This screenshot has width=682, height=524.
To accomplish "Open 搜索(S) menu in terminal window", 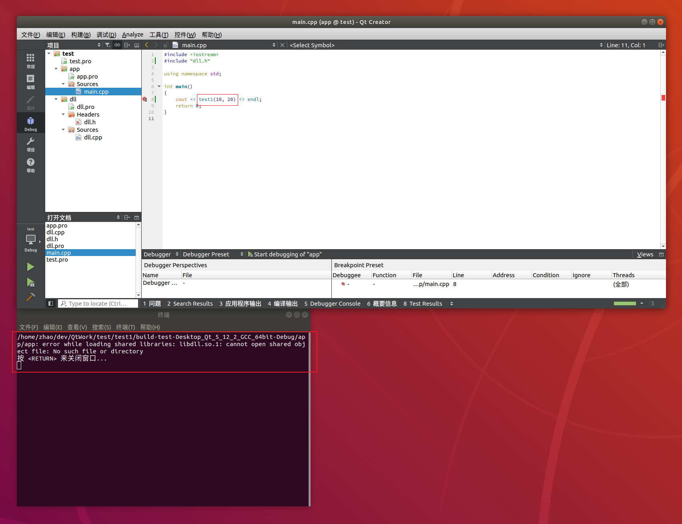I will click(x=102, y=327).
